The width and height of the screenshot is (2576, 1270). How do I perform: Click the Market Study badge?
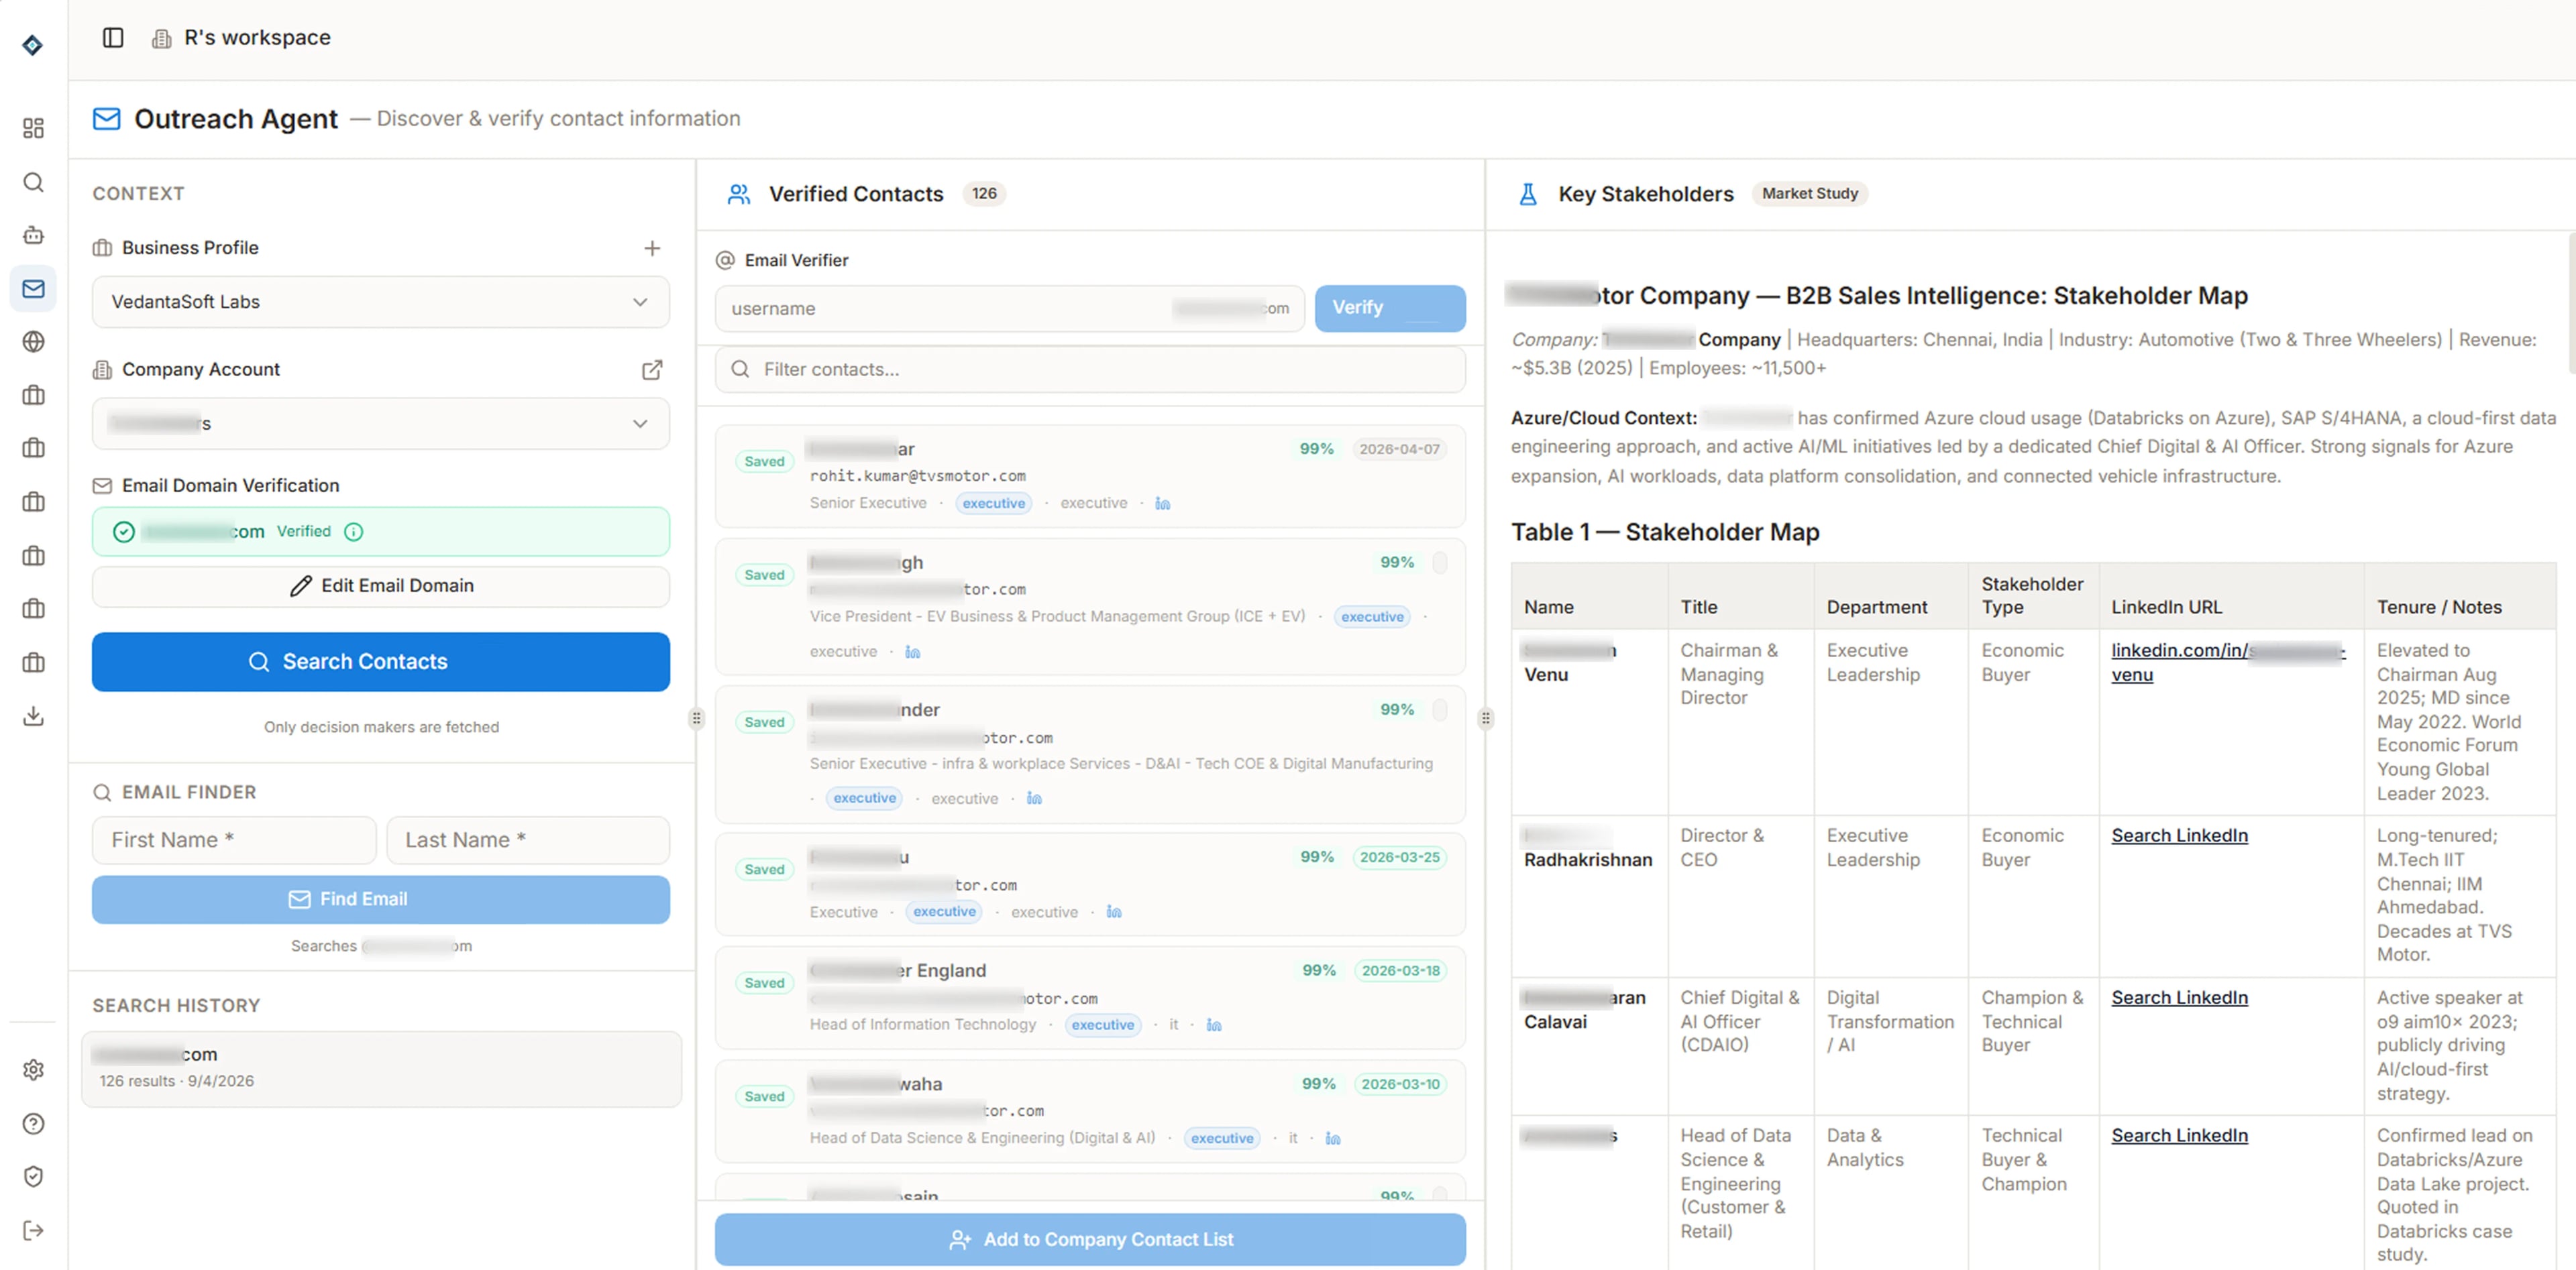click(1809, 194)
